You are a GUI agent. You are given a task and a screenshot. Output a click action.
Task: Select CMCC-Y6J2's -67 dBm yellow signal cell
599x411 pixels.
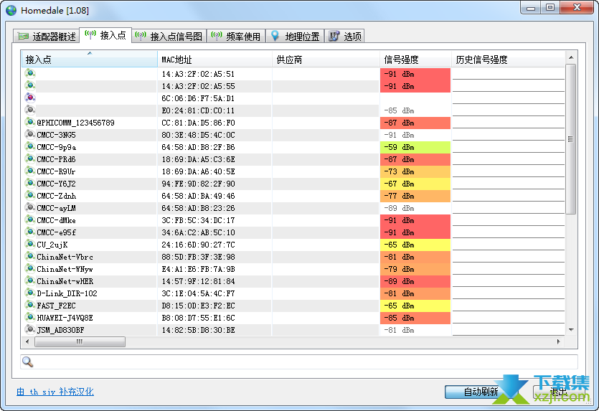[415, 184]
